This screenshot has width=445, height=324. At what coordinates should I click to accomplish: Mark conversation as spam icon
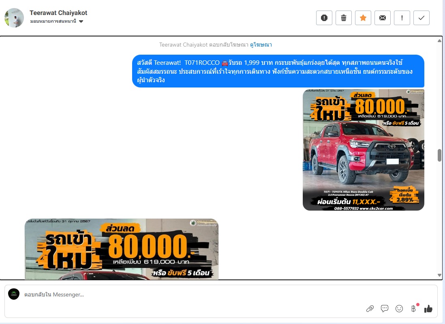tap(324, 18)
